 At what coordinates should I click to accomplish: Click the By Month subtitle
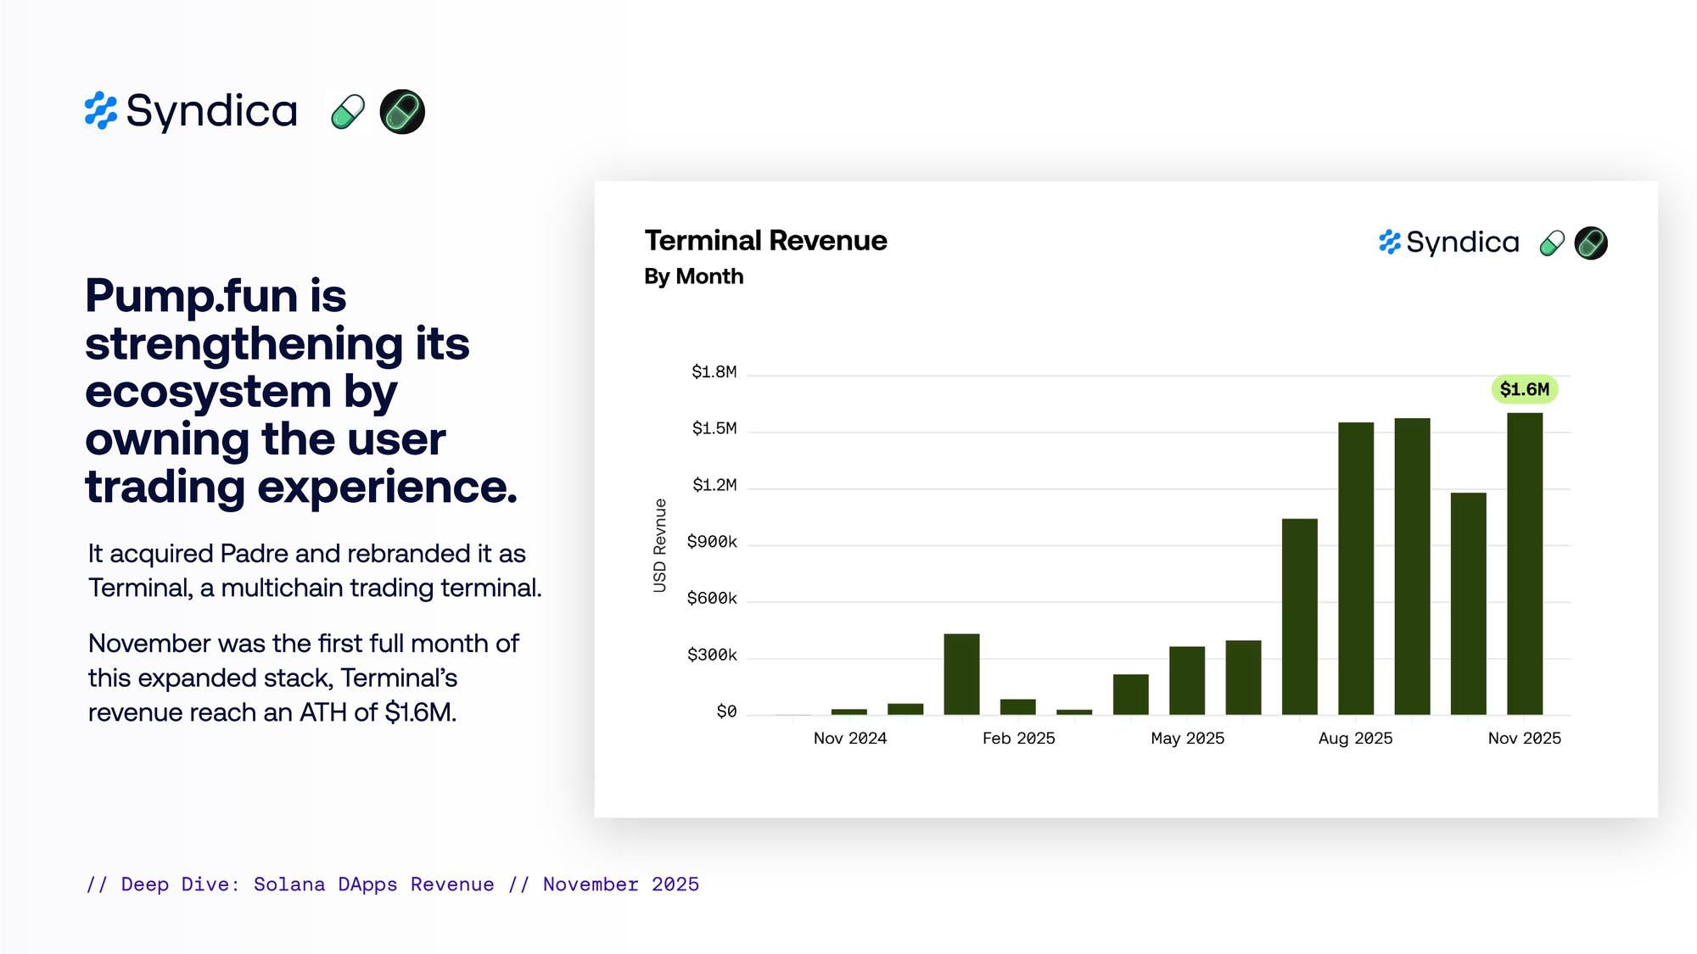click(693, 276)
